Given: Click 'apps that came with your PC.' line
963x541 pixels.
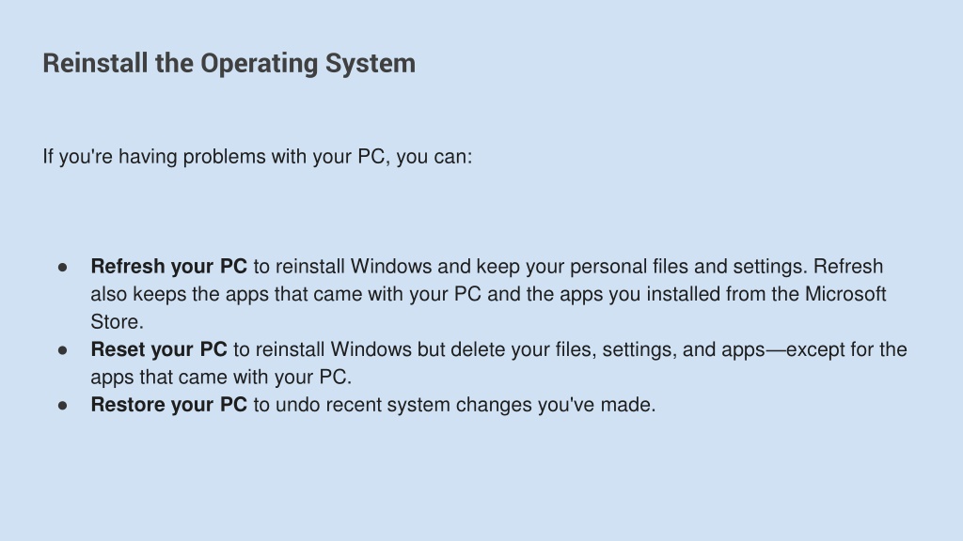Looking at the screenshot, I should [x=221, y=378].
